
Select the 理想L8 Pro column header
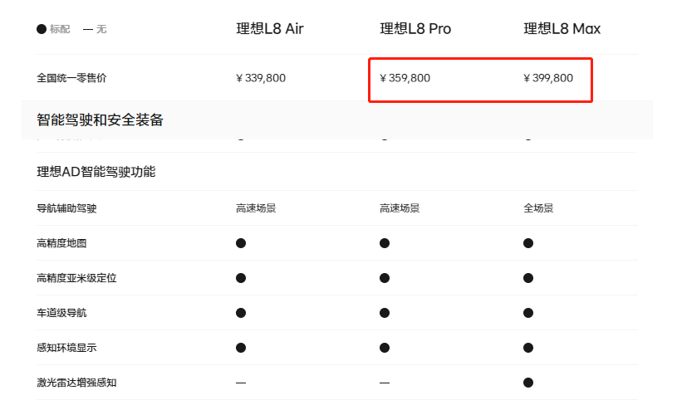[x=415, y=29]
